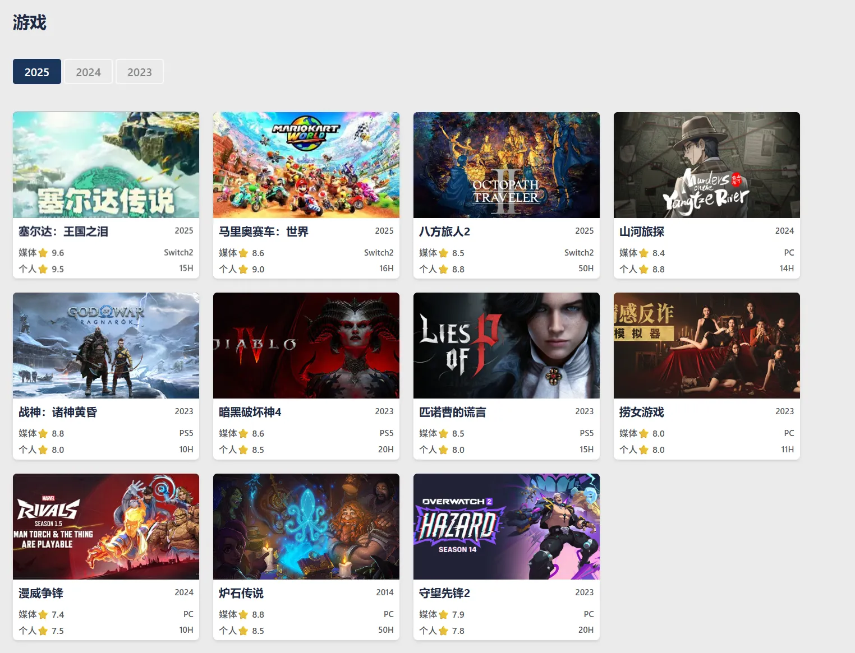
Task: Open the Mario Kart World cover image
Action: point(306,165)
